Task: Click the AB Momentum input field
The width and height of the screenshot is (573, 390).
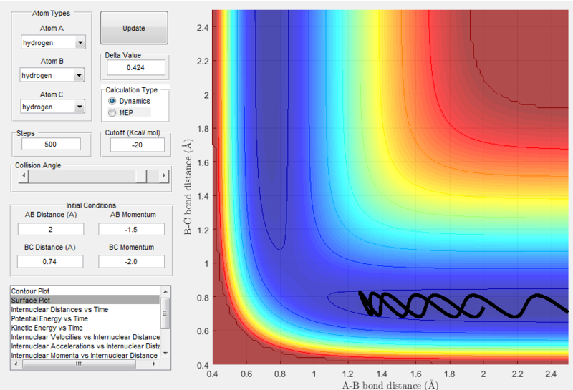Action: coord(131,229)
